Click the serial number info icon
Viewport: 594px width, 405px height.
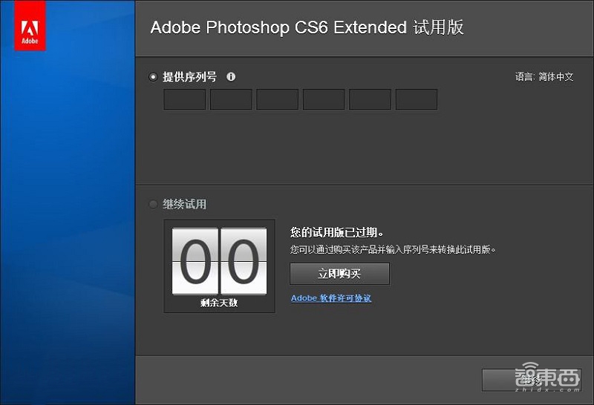click(x=231, y=77)
